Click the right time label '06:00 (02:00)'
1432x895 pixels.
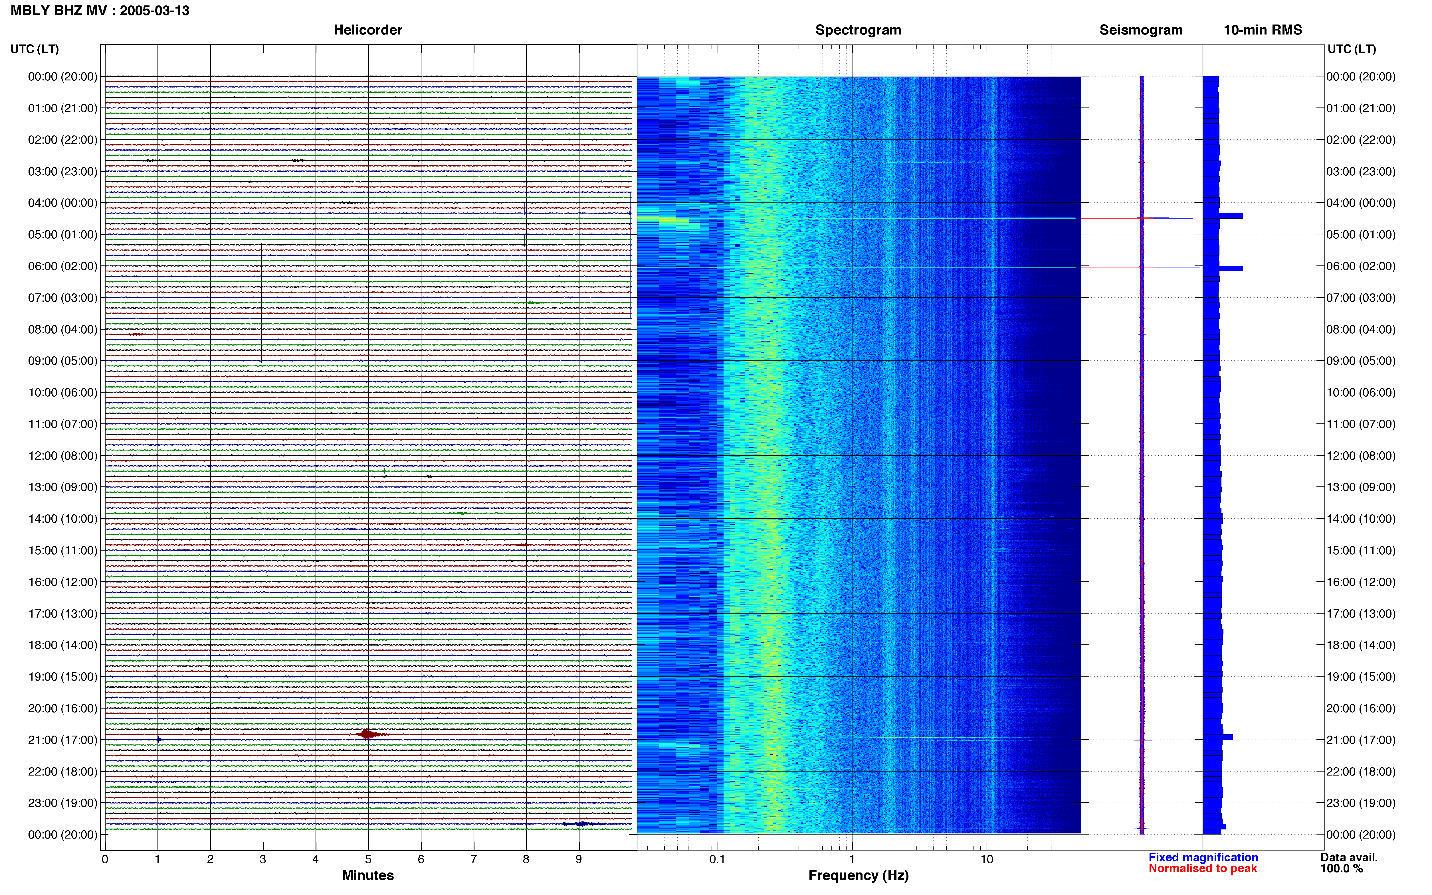pyautogui.click(x=1360, y=266)
